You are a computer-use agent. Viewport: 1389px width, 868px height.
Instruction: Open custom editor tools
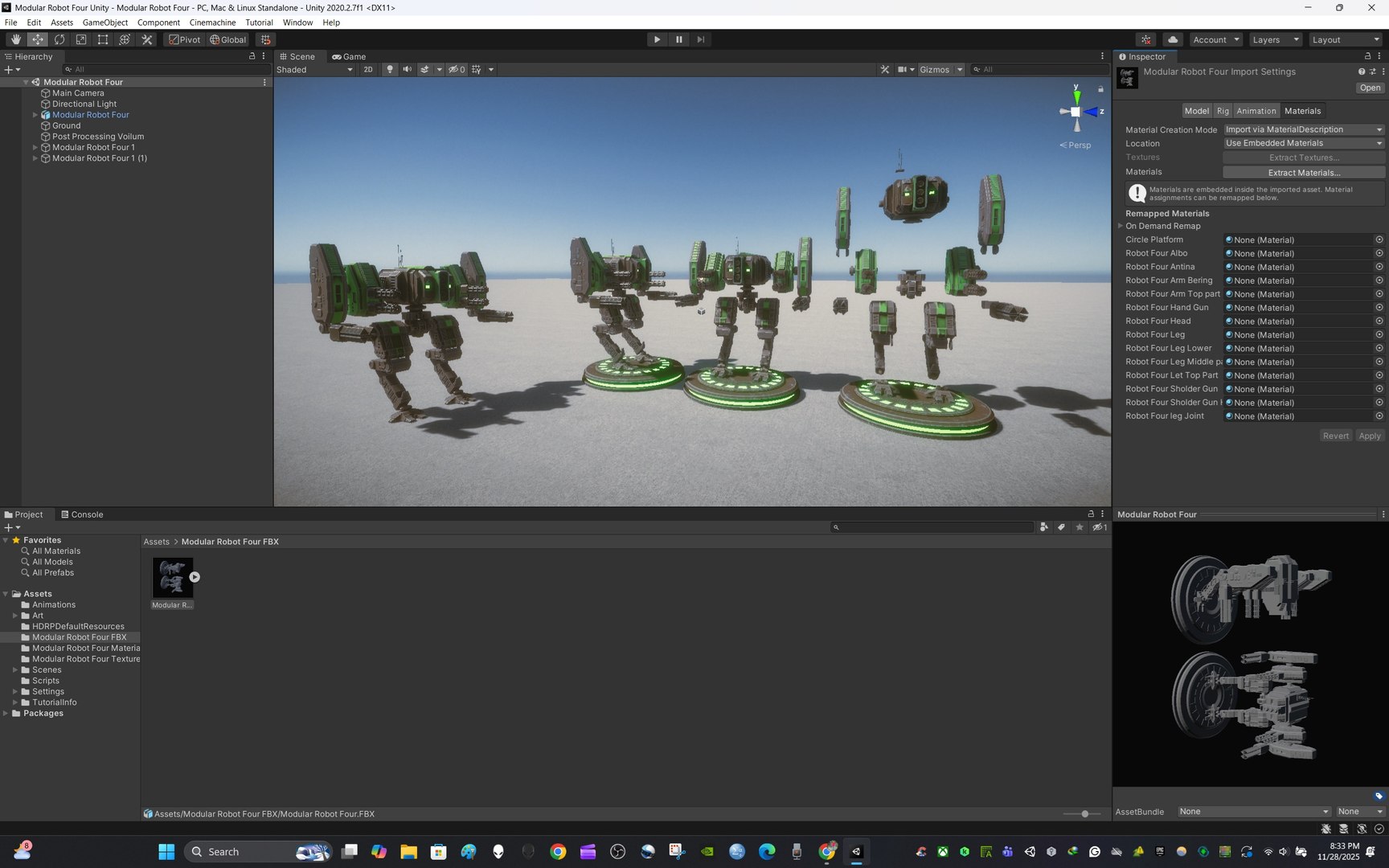[x=146, y=39]
